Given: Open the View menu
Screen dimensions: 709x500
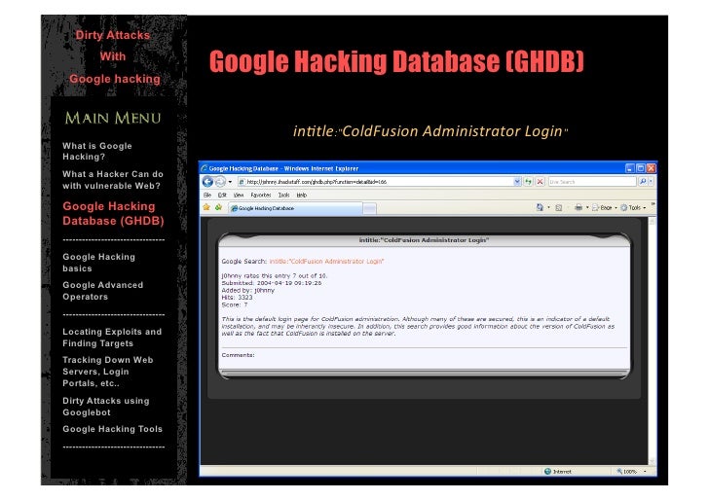Looking at the screenshot, I should coord(239,196).
